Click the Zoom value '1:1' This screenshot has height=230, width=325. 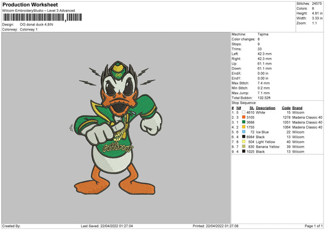point(314,23)
